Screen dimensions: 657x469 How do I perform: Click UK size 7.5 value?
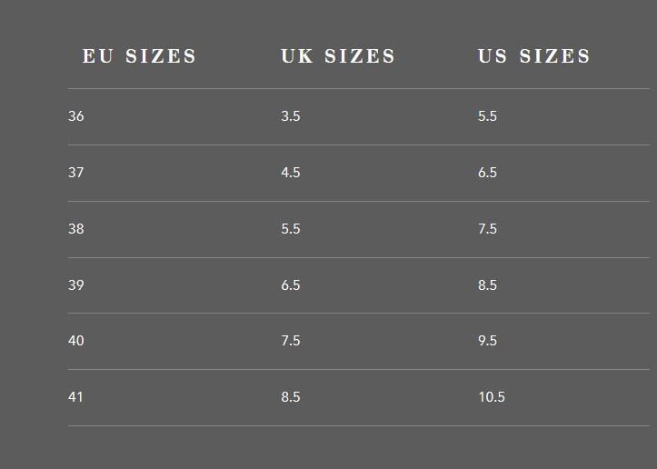pyautogui.click(x=291, y=340)
